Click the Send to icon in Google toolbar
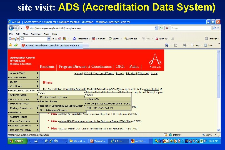The width and height of the screenshot is (225, 150). coord(157,39)
